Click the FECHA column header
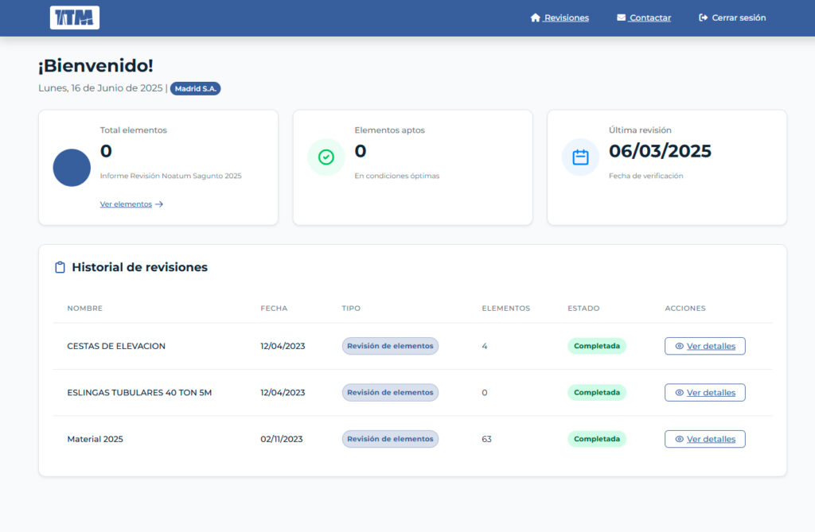Screen dimensions: 815x532 pyautogui.click(x=274, y=308)
